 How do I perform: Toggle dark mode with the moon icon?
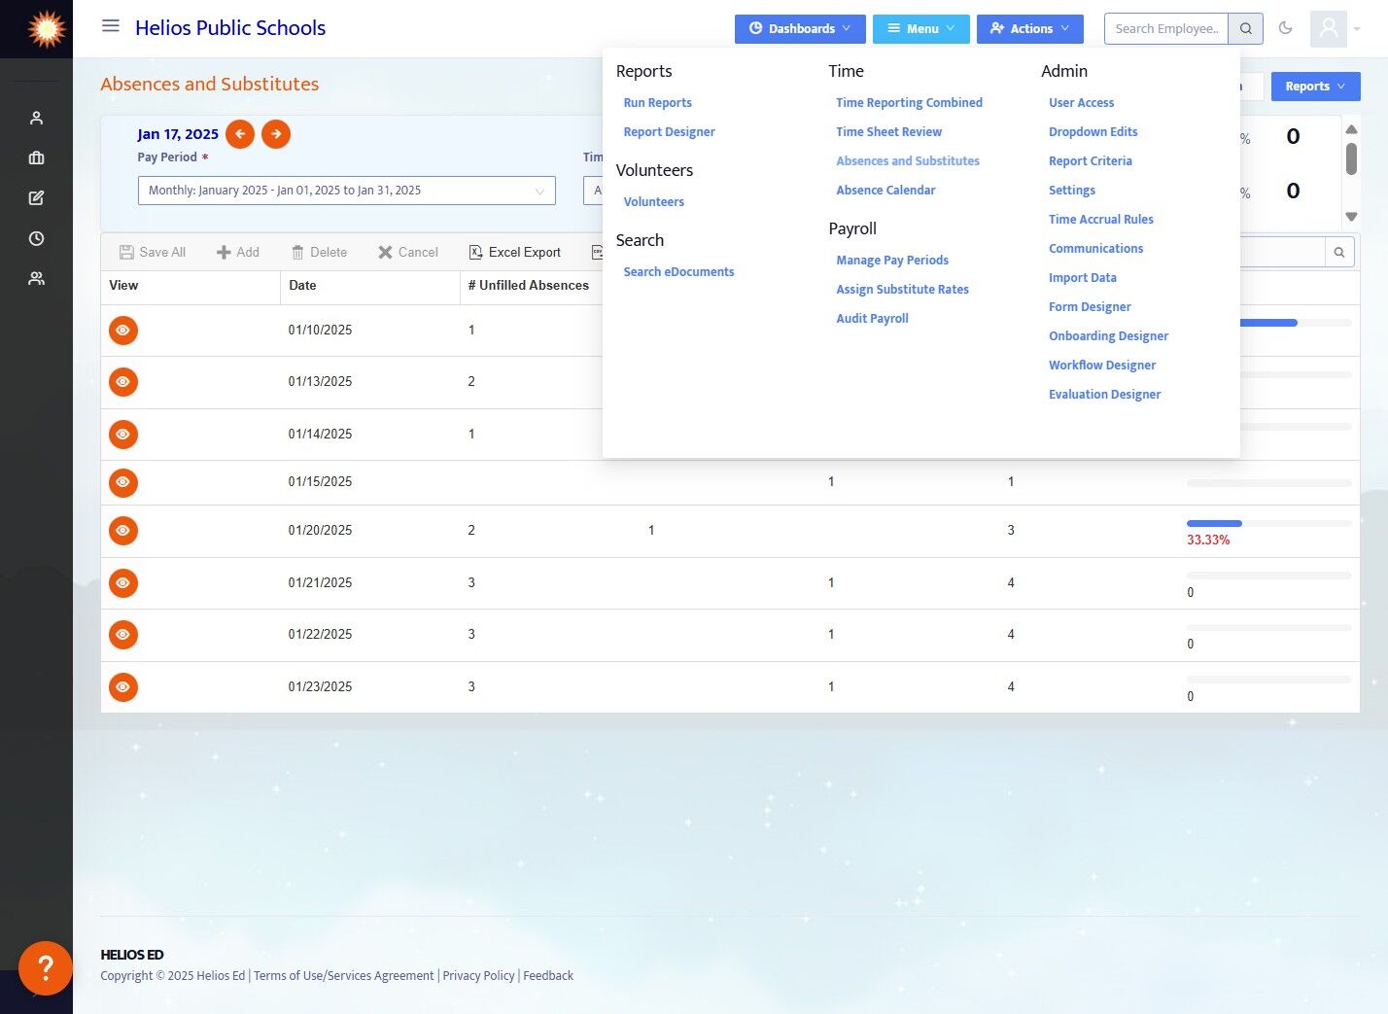pos(1286,28)
